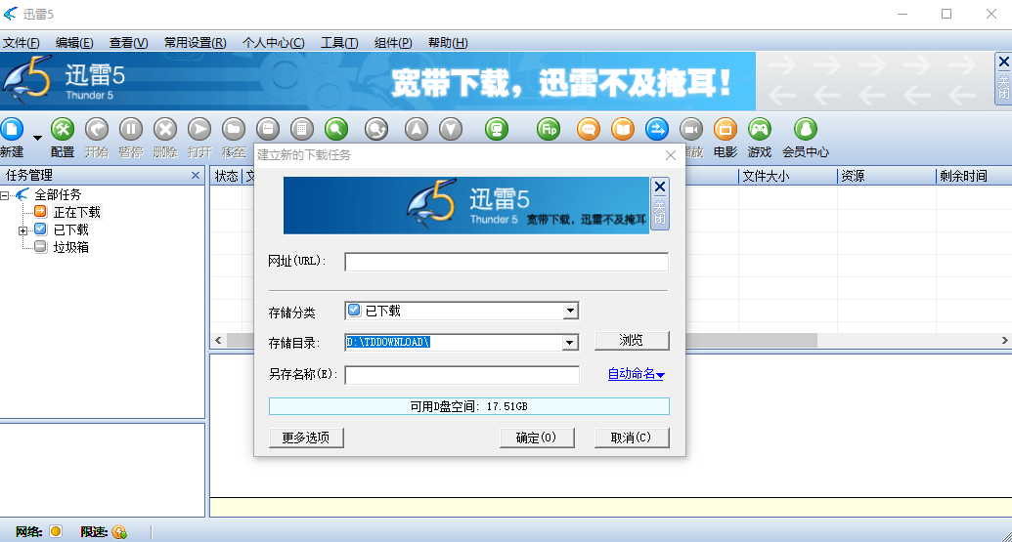
Task: Click the orange book toolbar icon
Action: point(623,130)
